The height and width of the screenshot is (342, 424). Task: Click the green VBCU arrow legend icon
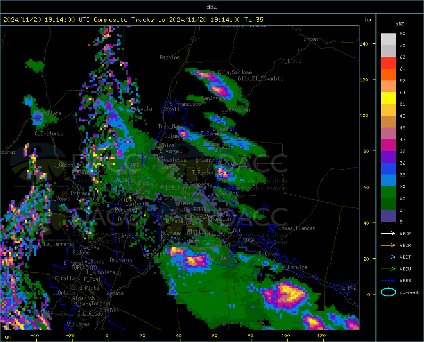click(388, 269)
